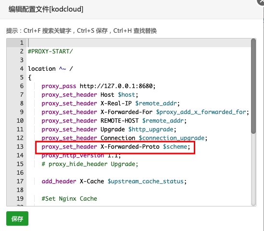Click the Connection $connection_upgrade line

pyautogui.click(x=125, y=138)
